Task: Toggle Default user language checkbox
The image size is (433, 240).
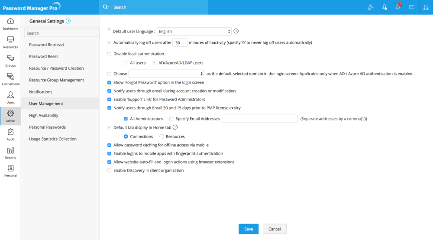Action: [109, 29]
